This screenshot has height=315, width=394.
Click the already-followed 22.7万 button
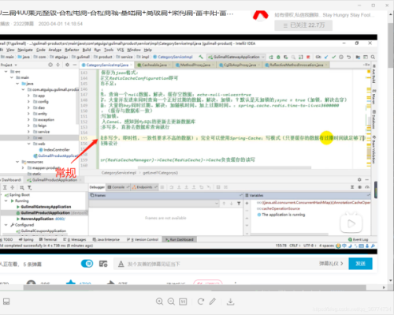click(x=303, y=25)
